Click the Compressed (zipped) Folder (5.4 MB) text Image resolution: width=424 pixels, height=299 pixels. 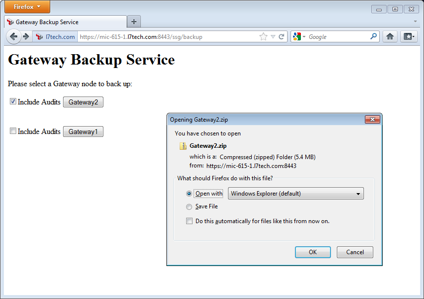click(x=267, y=157)
